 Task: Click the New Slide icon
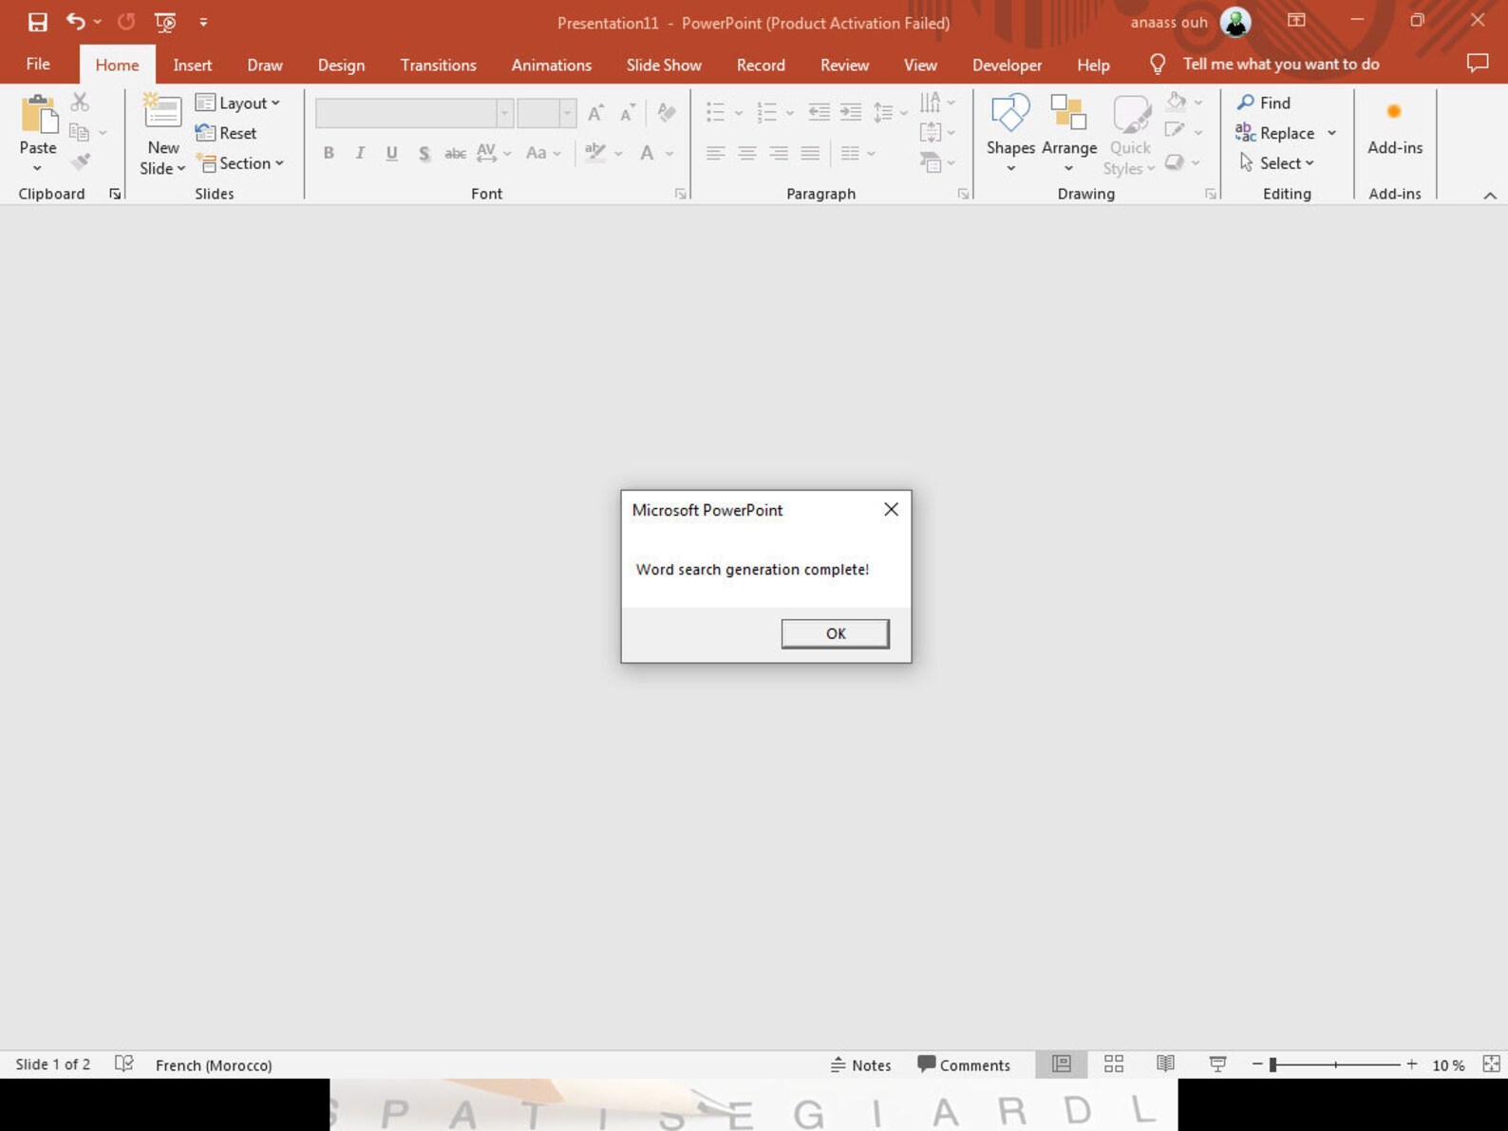point(162,113)
